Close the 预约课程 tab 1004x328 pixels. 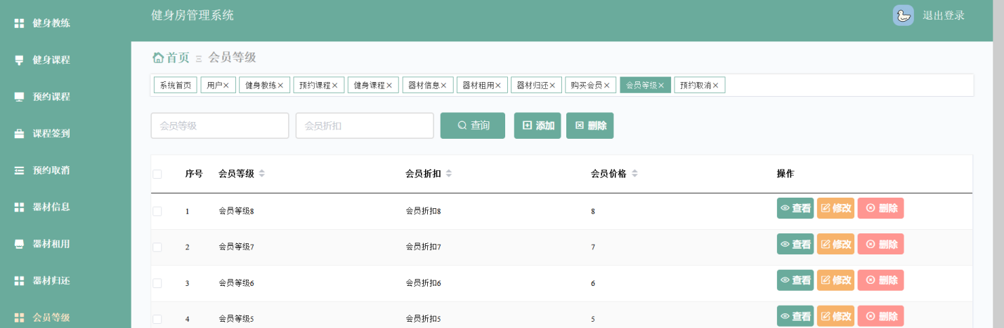tap(334, 86)
